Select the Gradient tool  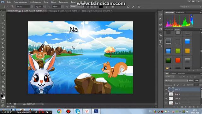pos(3,58)
